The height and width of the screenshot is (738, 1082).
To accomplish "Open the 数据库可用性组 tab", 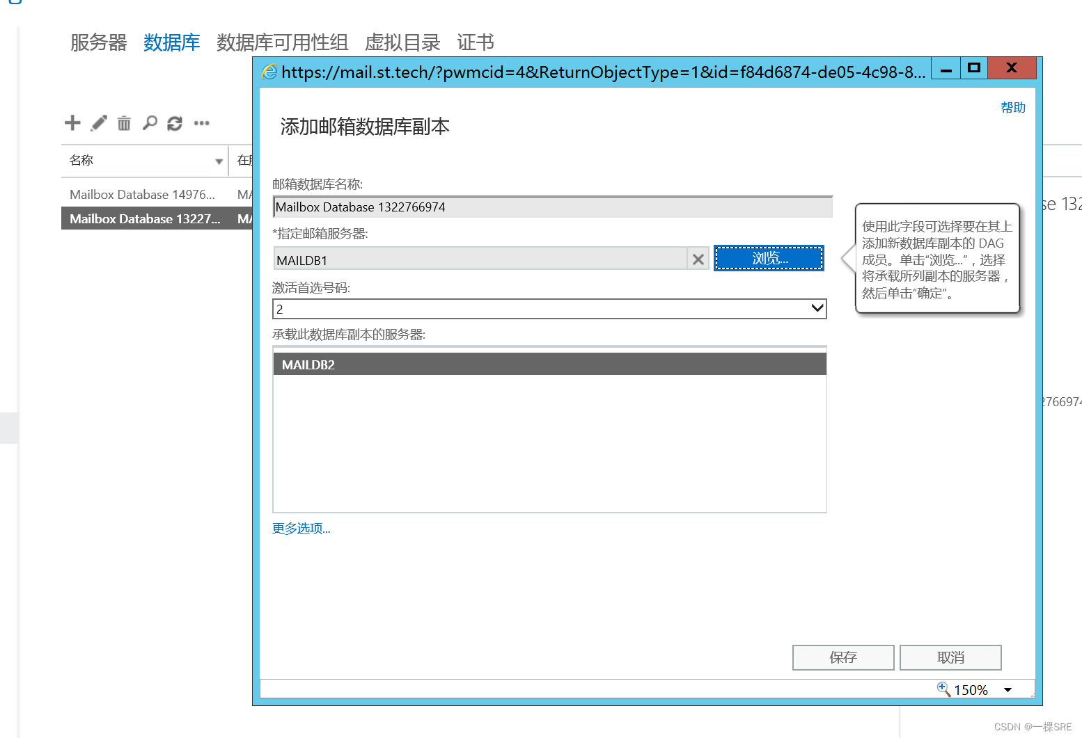I will pyautogui.click(x=282, y=42).
